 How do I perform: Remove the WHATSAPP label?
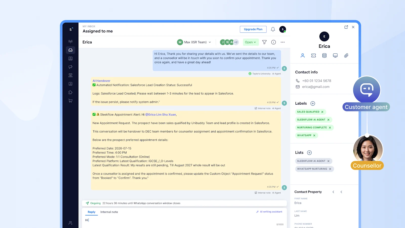click(314, 136)
